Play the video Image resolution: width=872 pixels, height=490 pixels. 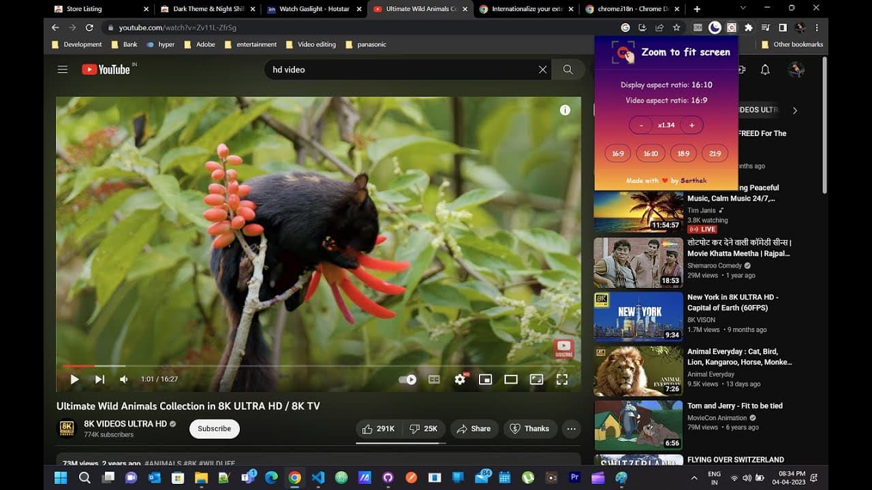tap(75, 379)
